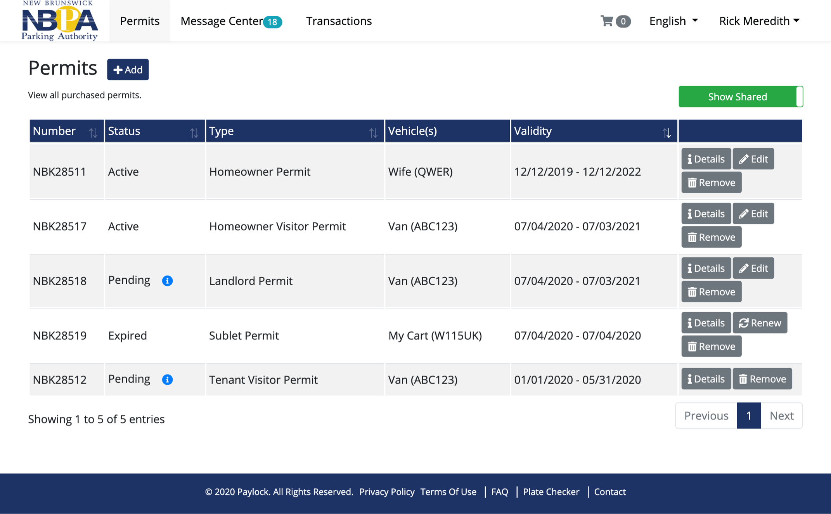Click info icon beside Pending for NBK28512
The width and height of the screenshot is (831, 514).
tap(167, 379)
